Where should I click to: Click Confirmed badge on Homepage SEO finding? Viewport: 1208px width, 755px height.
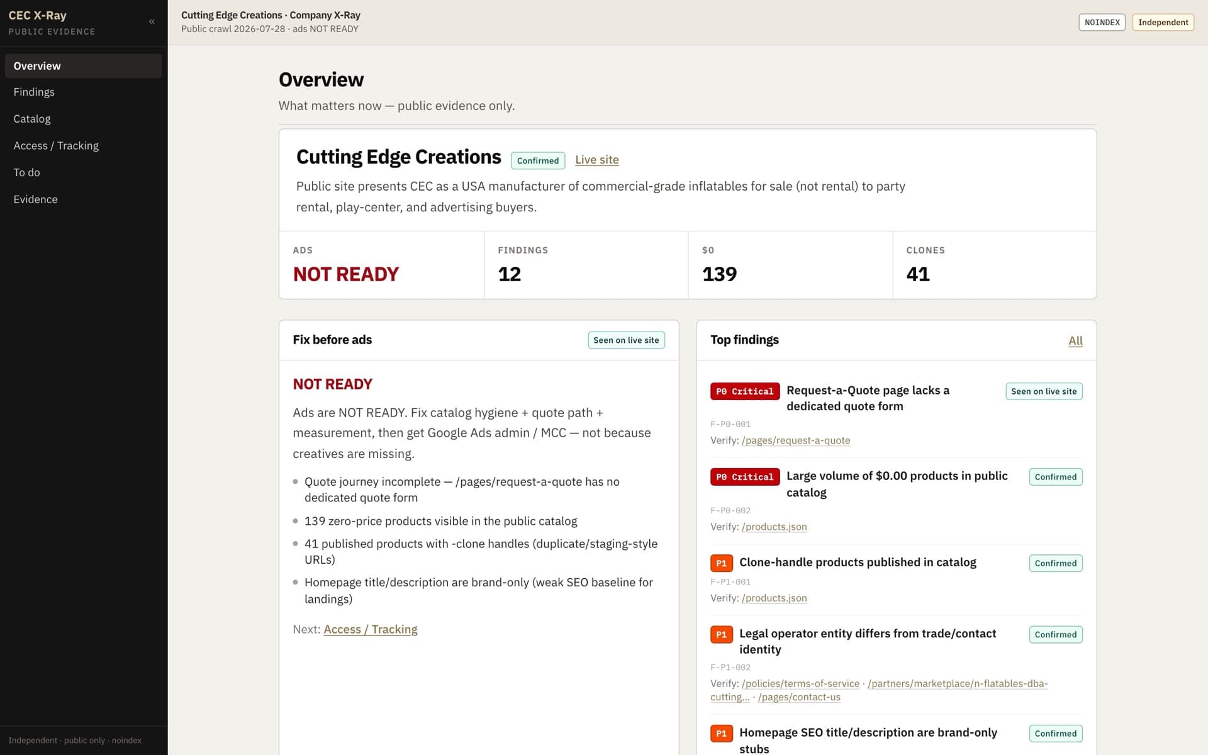point(1056,734)
